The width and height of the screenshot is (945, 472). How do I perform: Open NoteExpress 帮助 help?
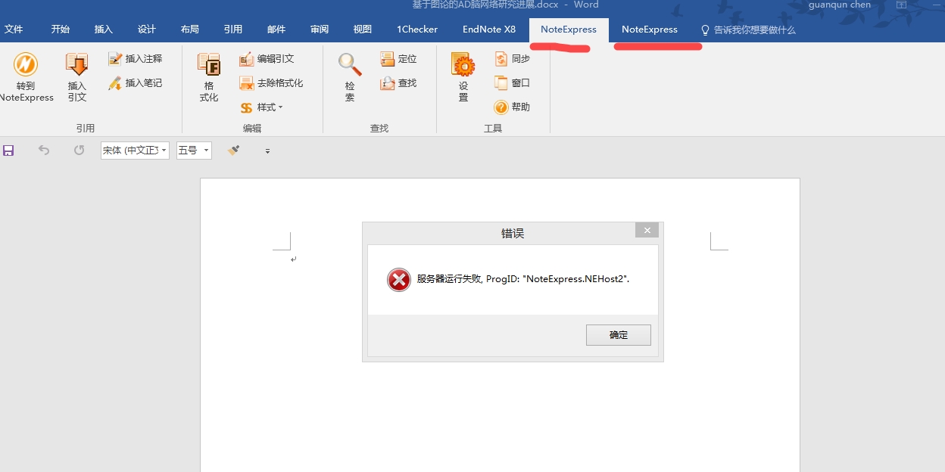tap(512, 107)
